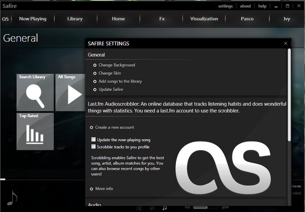305x212 pixels.
Task: Click the settings dialog scrollbar
Action: tap(289, 95)
